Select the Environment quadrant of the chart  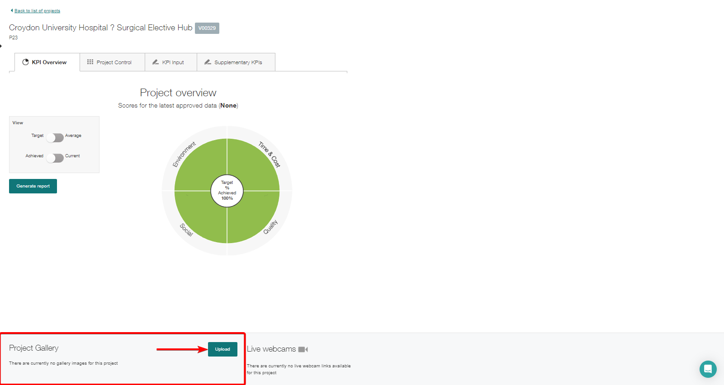(201, 165)
